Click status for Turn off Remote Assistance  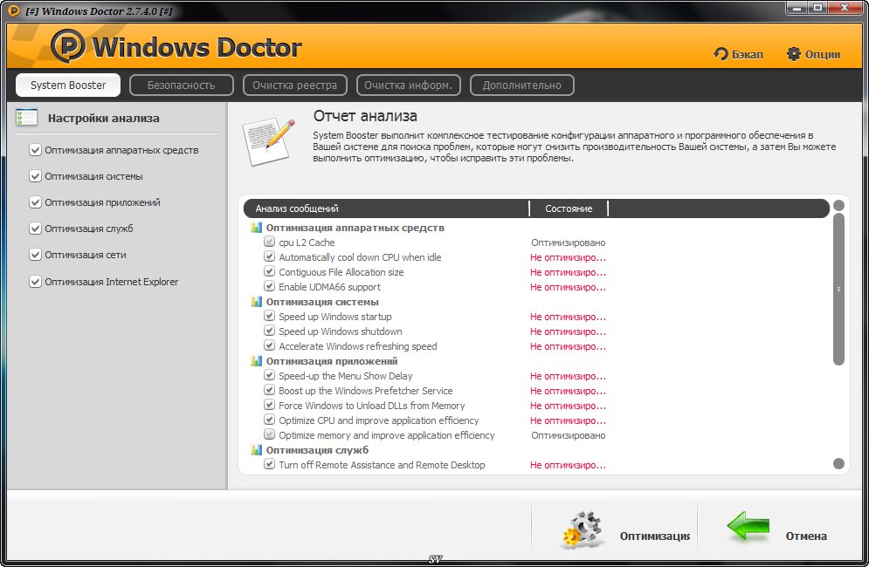[568, 465]
